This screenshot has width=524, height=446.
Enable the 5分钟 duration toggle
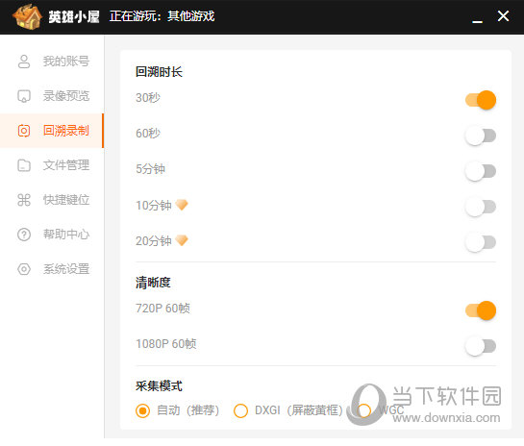point(481,171)
